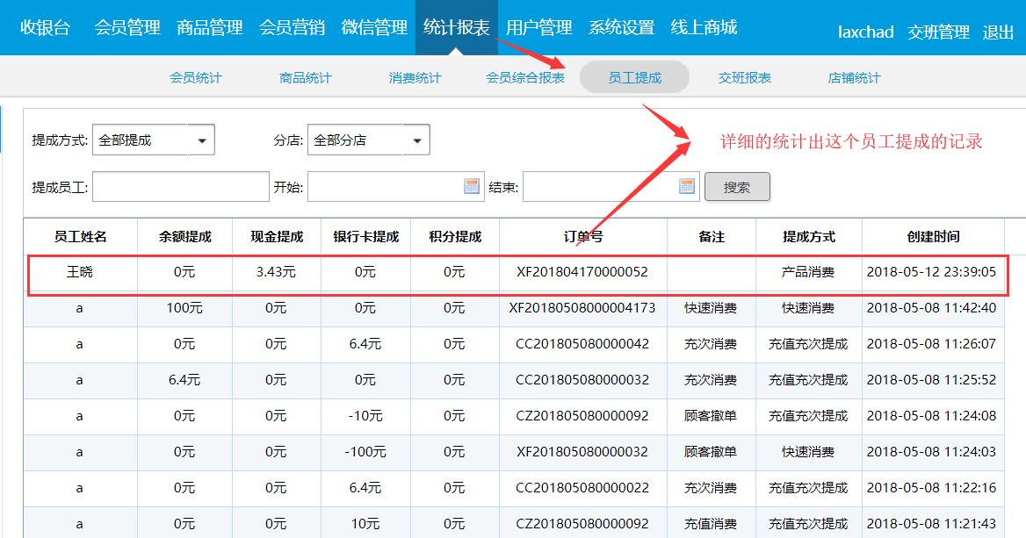Select order XF201804170000052 in 王晓's row
1026x538 pixels.
click(582, 272)
